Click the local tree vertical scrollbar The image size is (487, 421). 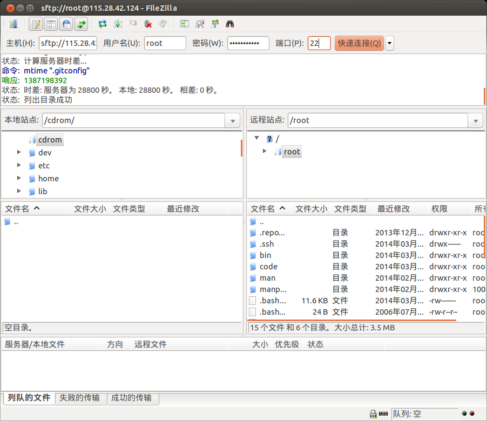[241, 148]
